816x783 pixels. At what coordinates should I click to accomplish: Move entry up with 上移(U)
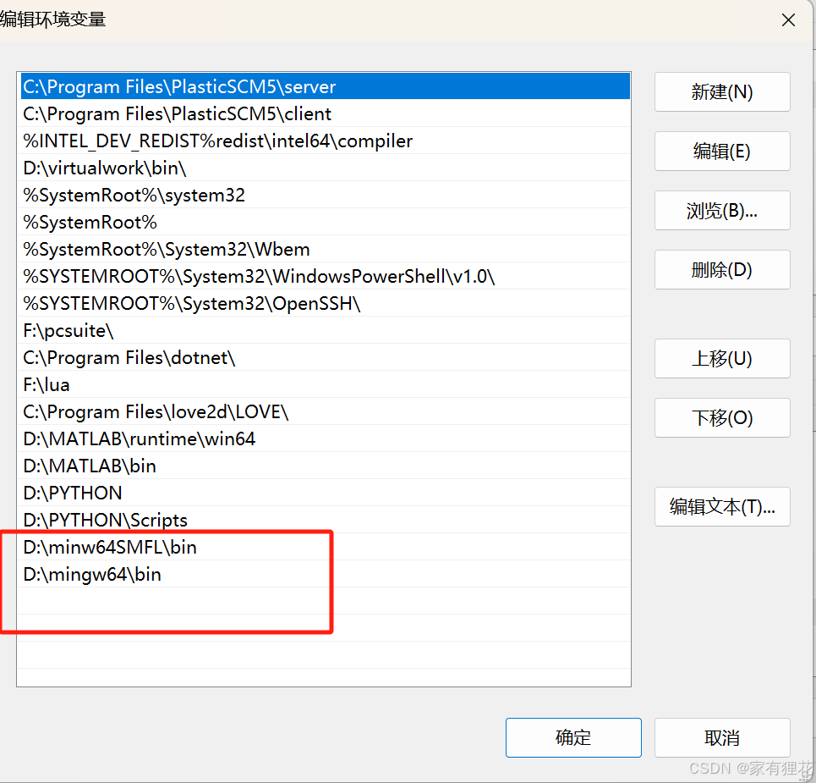click(722, 358)
